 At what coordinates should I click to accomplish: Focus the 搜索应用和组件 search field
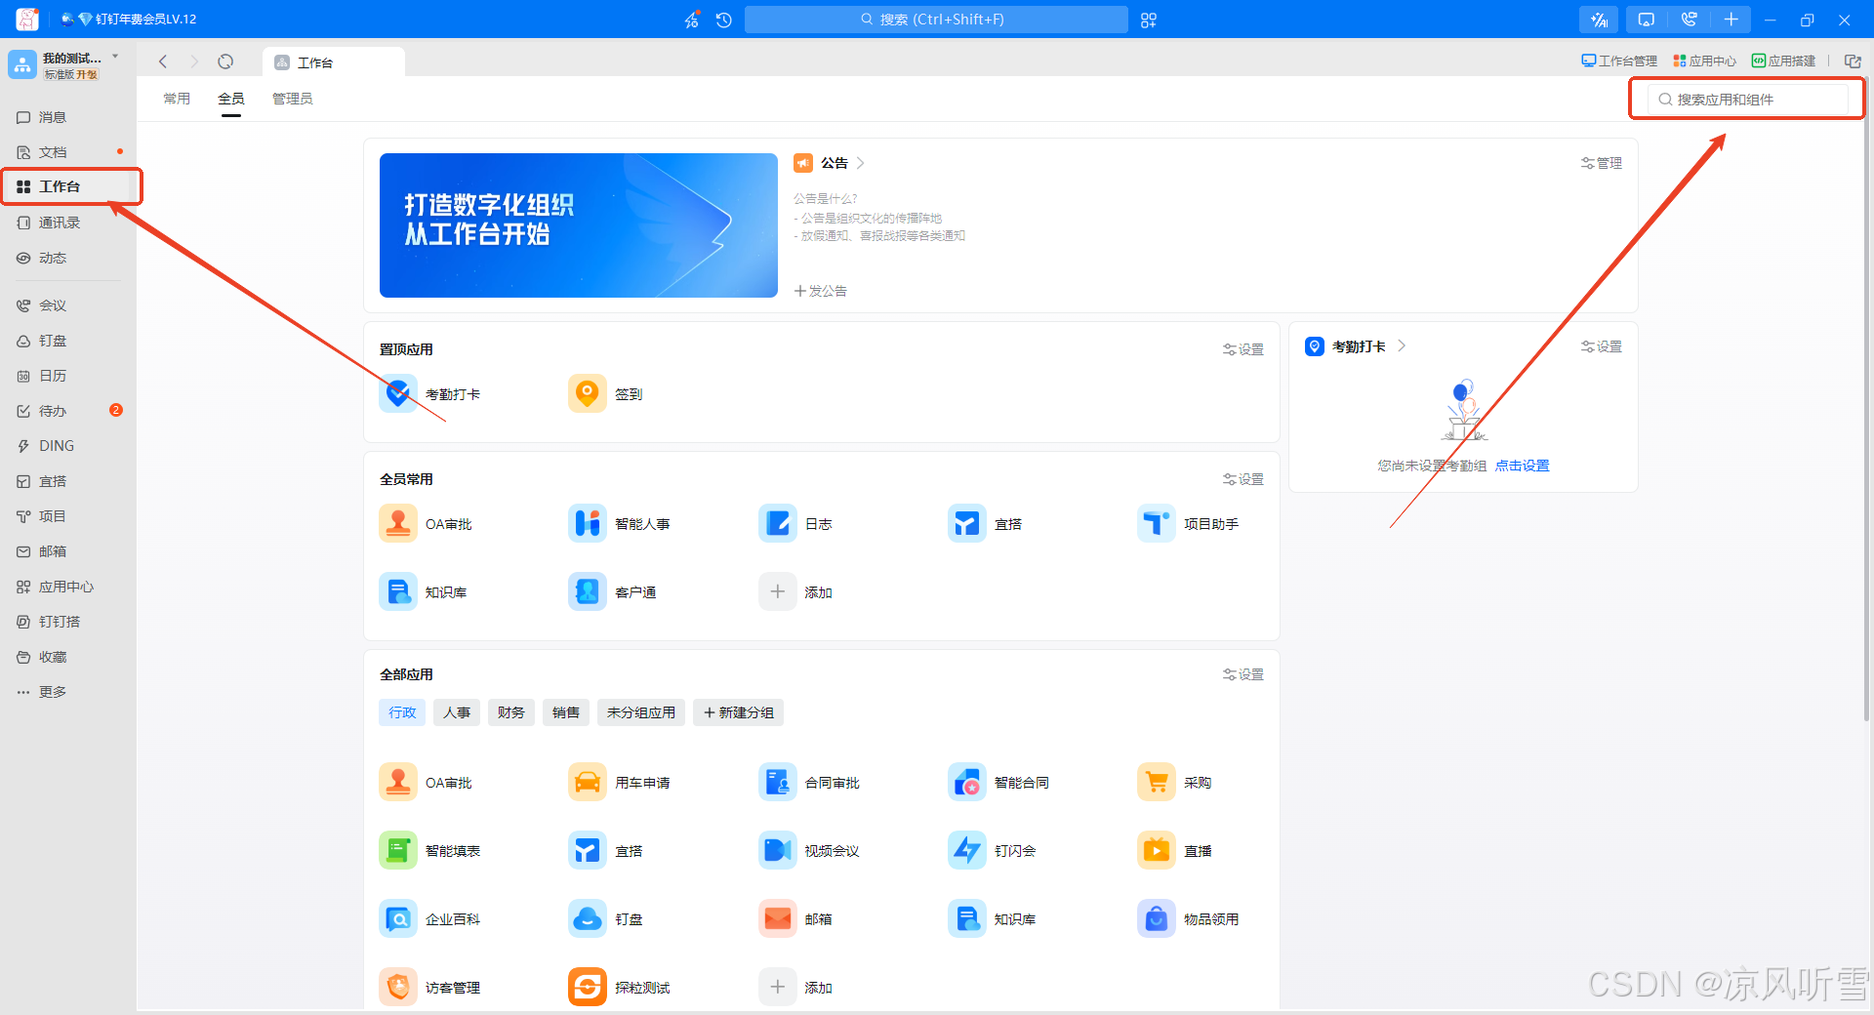[x=1748, y=100]
